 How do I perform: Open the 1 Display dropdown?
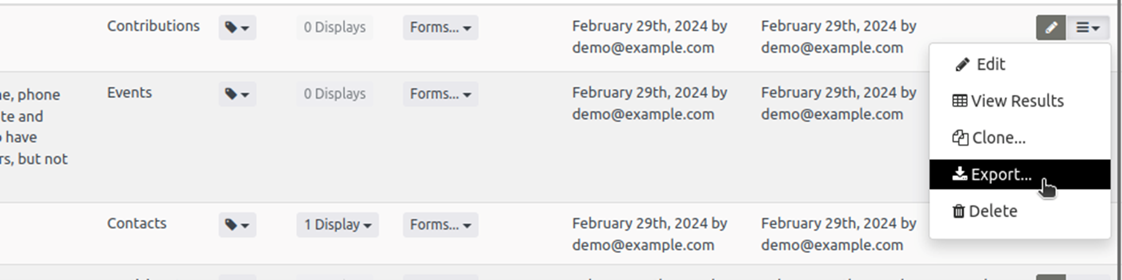pos(337,225)
